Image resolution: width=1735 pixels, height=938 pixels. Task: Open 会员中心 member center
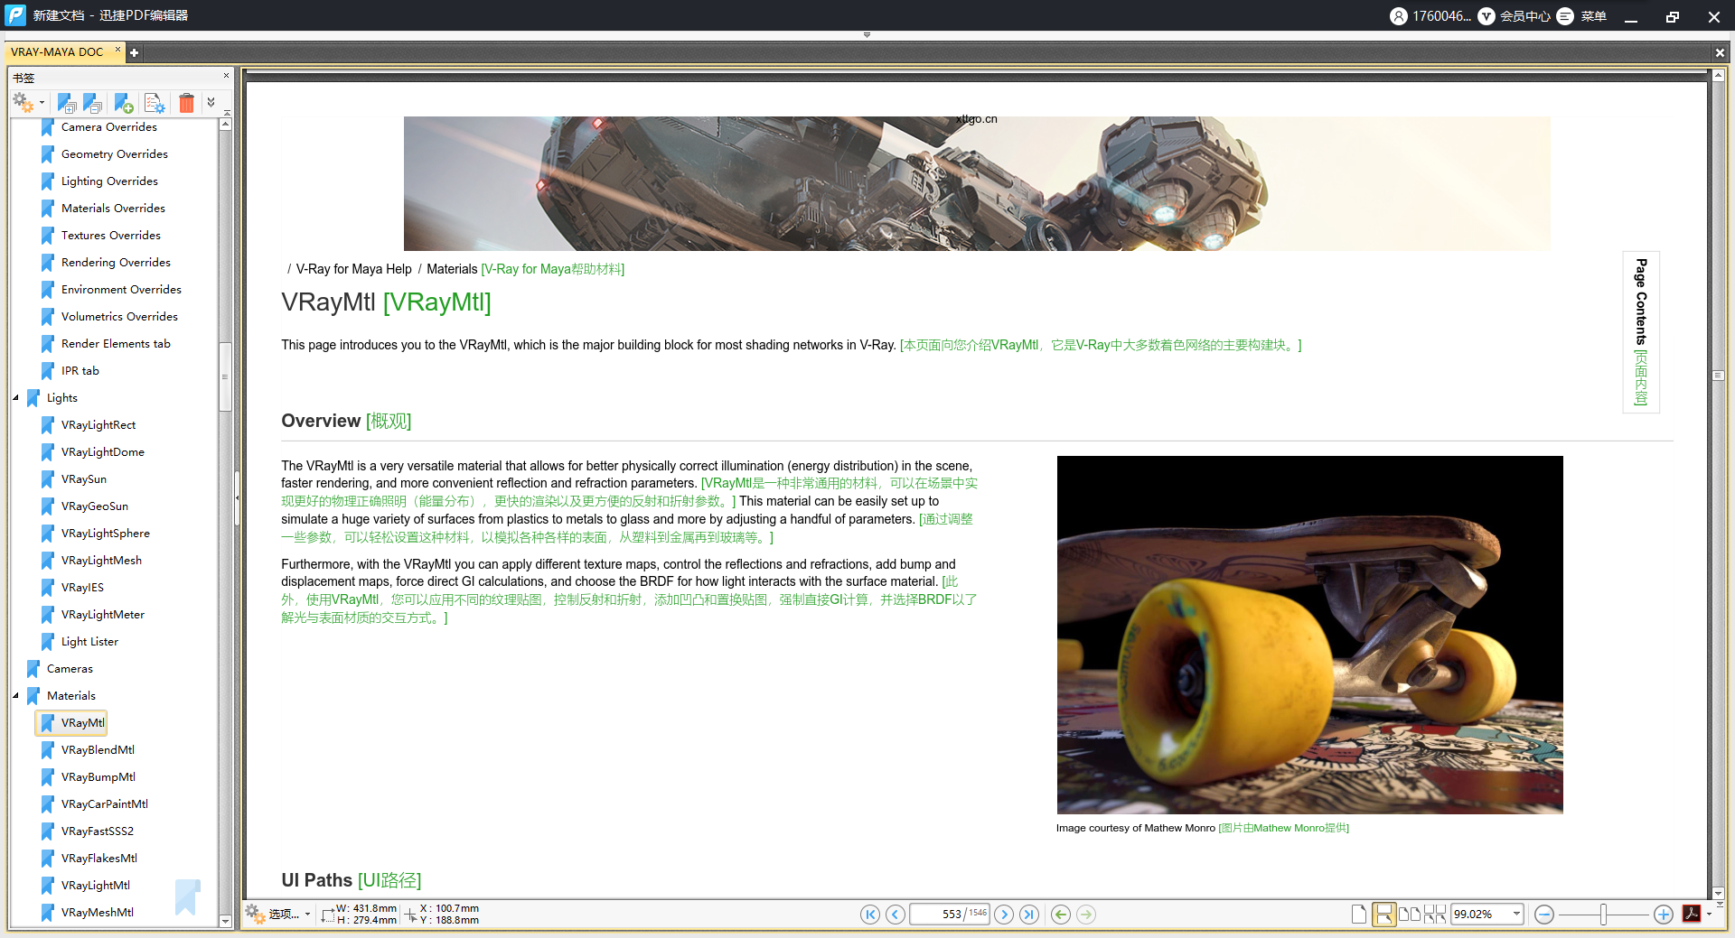click(x=1515, y=16)
